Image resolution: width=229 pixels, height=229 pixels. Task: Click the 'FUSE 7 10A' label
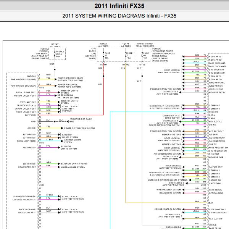click(130, 55)
